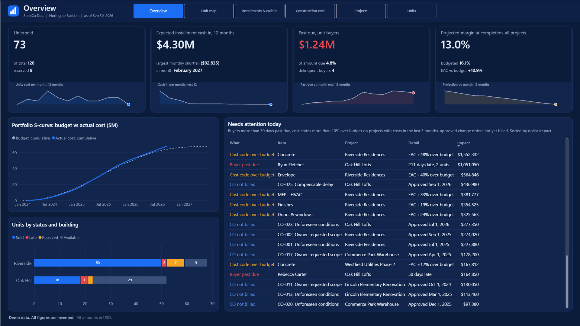
Task: Click Oak Hill Available bar showing 29
Action: tap(130, 280)
